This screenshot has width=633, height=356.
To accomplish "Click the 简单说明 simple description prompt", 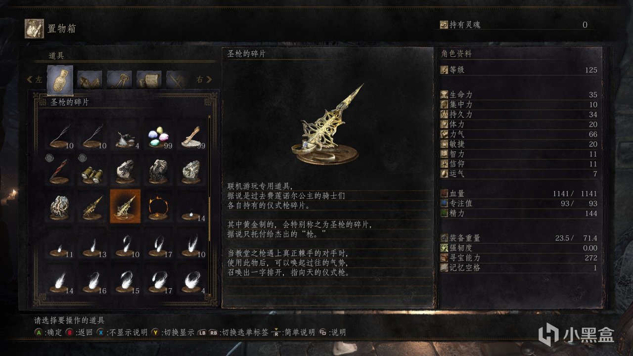I will [x=293, y=332].
